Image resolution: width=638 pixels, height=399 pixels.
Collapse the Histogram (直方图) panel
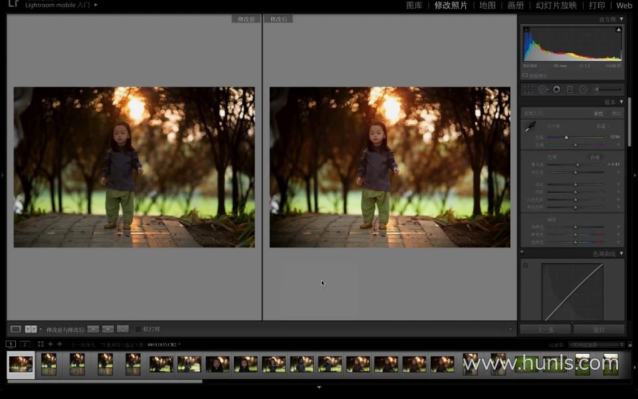(621, 19)
